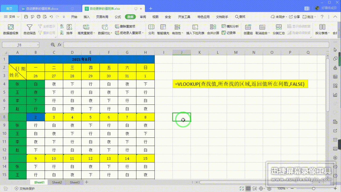The width and height of the screenshot is (341, 192).
Task: Expand the 文件 menu arrow
Action: tap(18, 17)
